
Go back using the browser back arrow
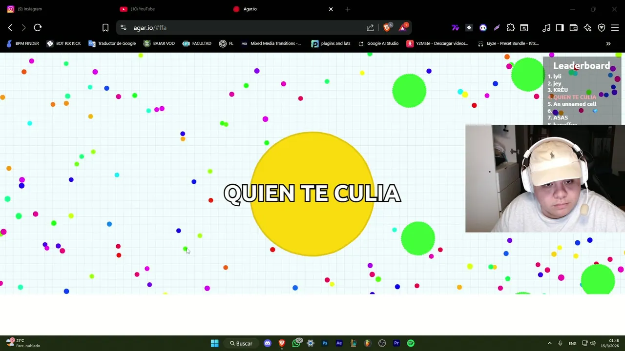tap(10, 28)
